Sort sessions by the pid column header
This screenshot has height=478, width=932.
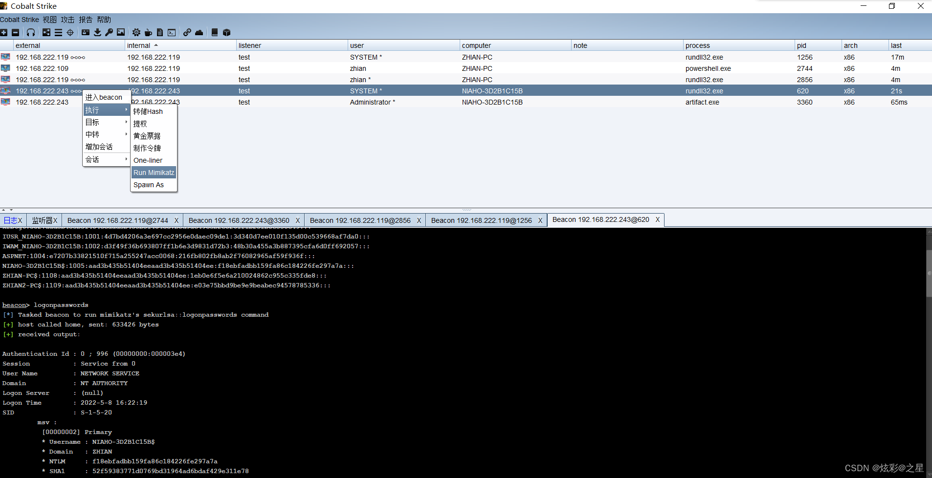(818, 45)
